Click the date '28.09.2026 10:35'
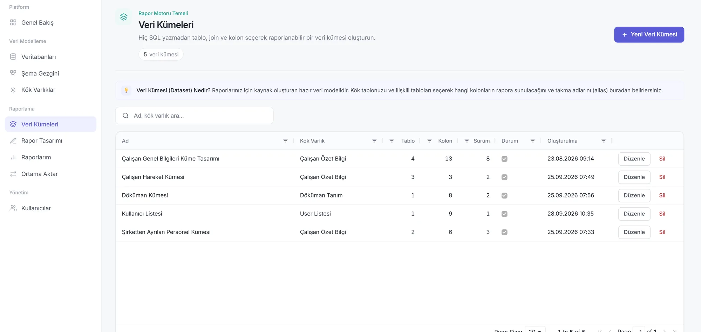701x332 pixels. tap(571, 214)
